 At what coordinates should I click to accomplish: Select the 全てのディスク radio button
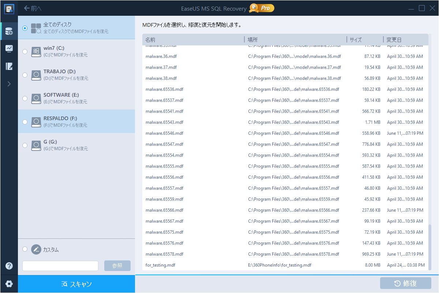click(x=25, y=28)
